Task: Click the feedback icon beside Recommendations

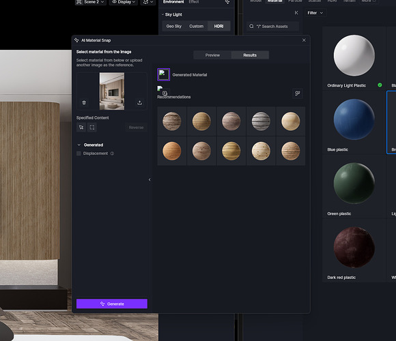Action: [298, 93]
